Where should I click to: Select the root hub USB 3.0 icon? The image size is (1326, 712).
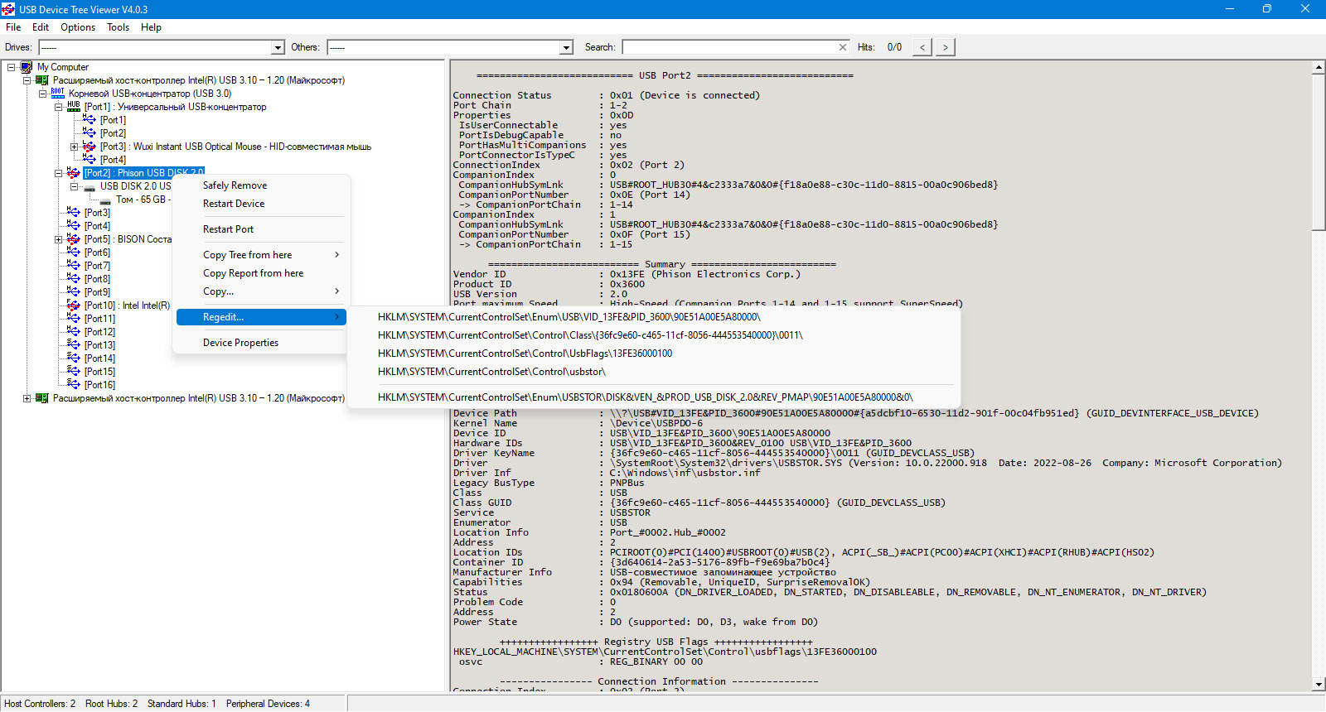tap(58, 94)
